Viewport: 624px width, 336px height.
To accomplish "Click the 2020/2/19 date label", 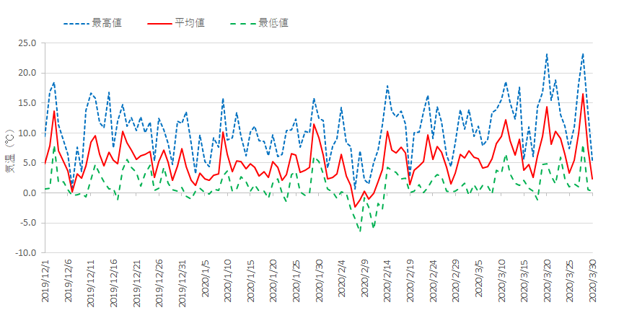I will pyautogui.click(x=410, y=281).
